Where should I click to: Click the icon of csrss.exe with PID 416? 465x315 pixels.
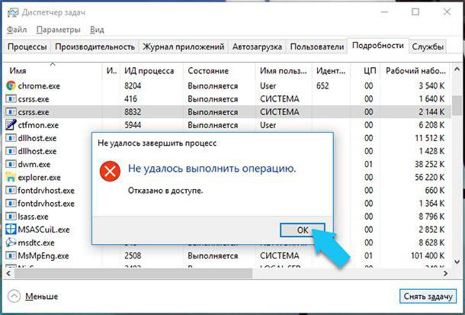click(11, 99)
